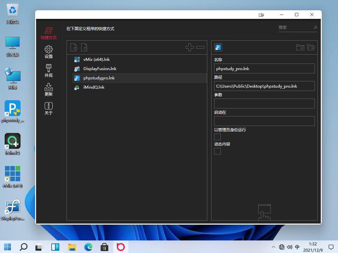Select phpstudypro.lnk in the list
The height and width of the screenshot is (253, 338).
(x=139, y=78)
